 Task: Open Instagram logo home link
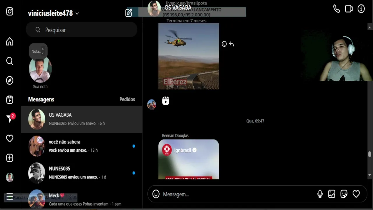click(x=10, y=12)
